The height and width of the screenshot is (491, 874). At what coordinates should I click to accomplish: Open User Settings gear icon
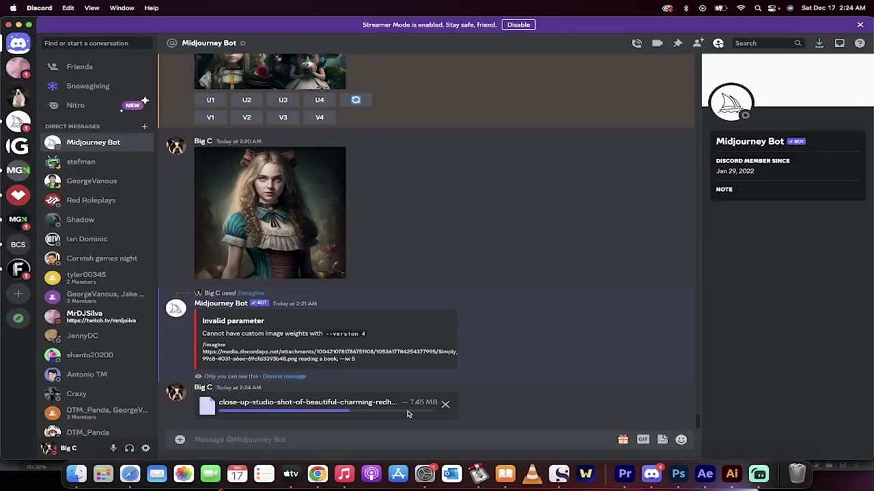coord(145,448)
